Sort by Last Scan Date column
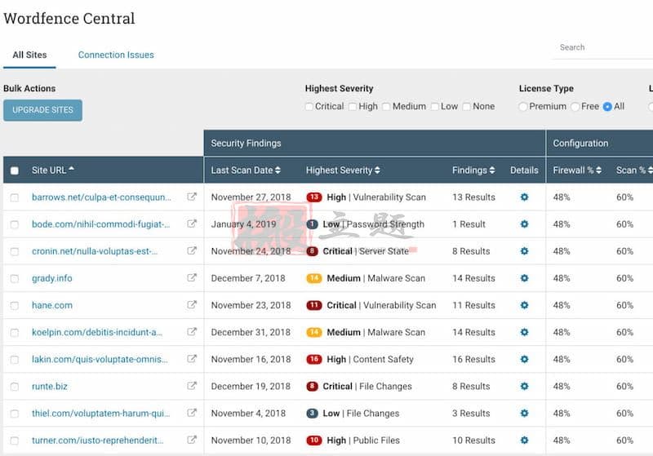Viewport: 653px width, 456px height. [x=246, y=170]
